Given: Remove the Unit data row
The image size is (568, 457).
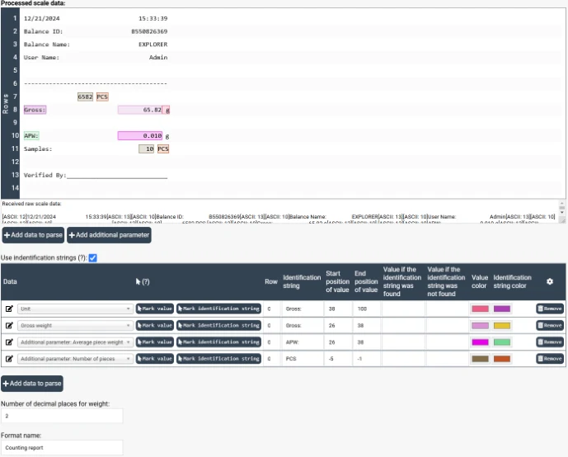Looking at the screenshot, I should (x=550, y=309).
